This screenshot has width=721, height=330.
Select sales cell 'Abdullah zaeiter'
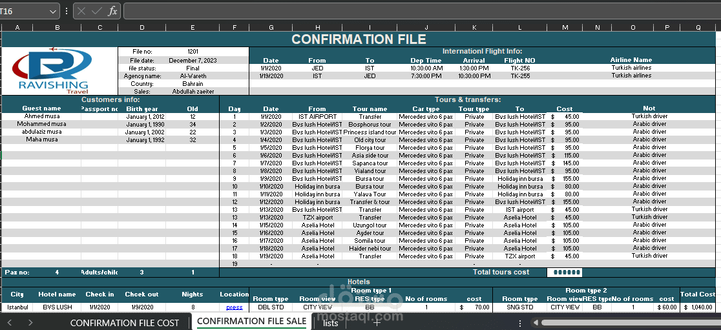(193, 92)
